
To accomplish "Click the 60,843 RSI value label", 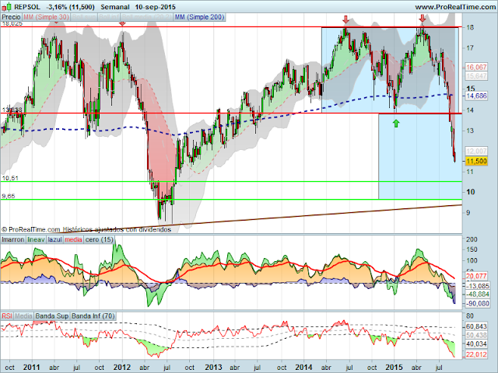I will click(476, 326).
